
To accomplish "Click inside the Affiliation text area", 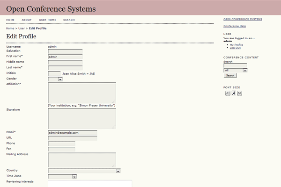I will pos(81,93).
